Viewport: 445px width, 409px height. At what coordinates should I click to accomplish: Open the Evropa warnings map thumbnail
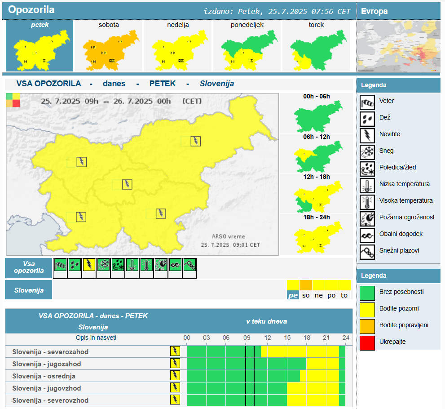[x=398, y=47]
